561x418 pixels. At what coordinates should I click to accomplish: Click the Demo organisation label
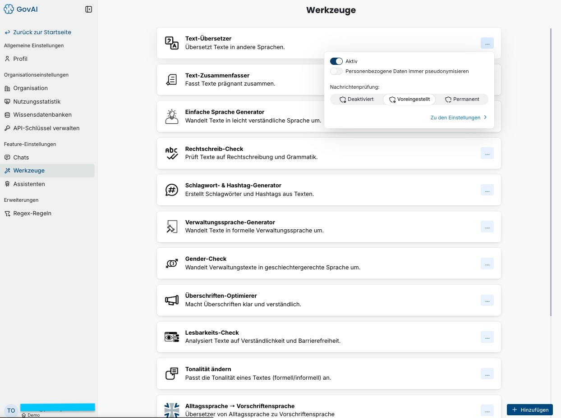point(31,415)
